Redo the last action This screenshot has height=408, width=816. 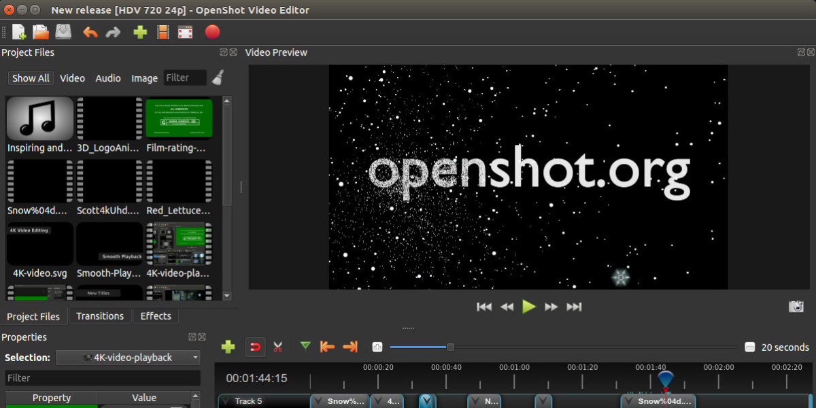[x=113, y=31]
